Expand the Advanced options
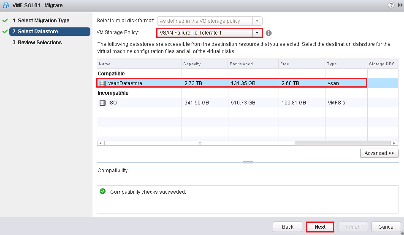The image size is (404, 235). point(379,153)
